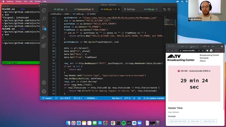Screen dimensions: 226x127
Task: Bookmark this page with star icon
Action: 203,50
